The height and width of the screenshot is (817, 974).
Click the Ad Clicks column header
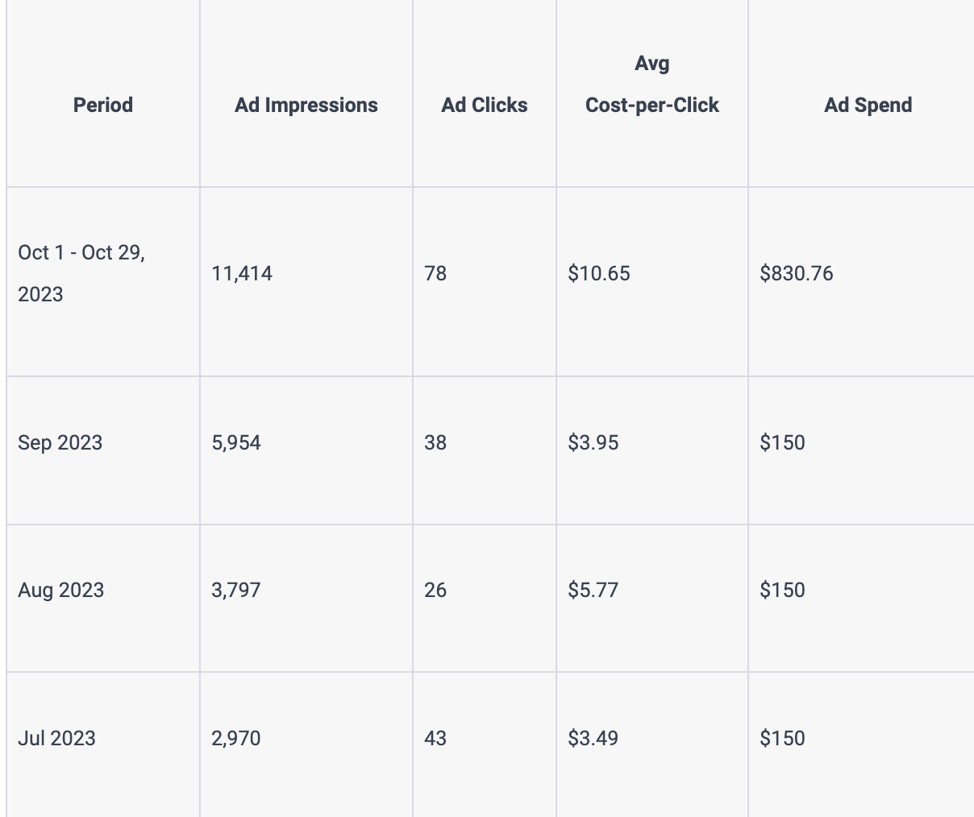(x=485, y=105)
